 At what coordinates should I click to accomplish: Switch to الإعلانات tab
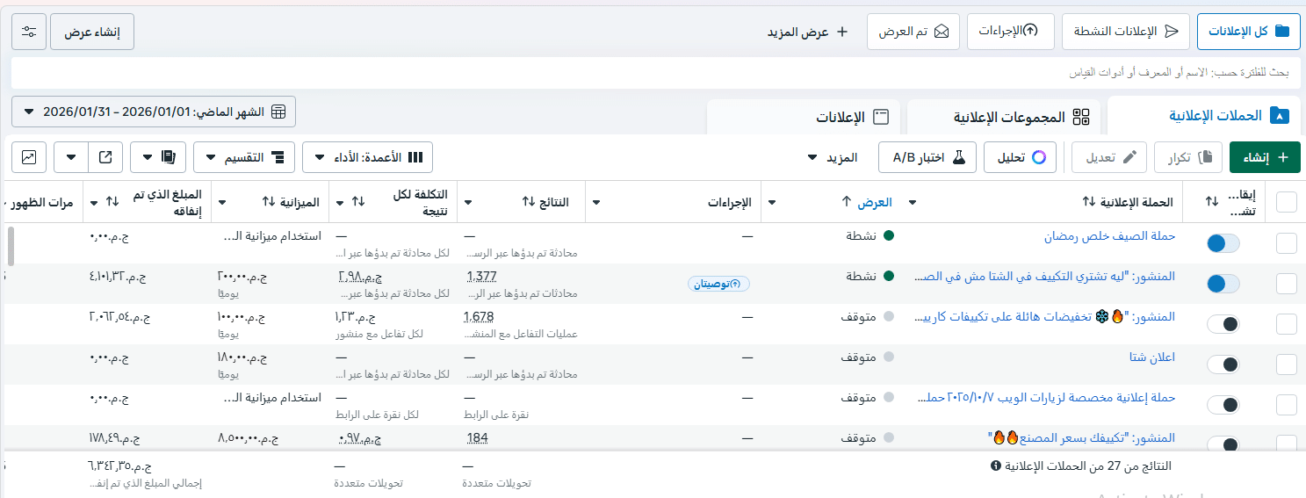805,117
